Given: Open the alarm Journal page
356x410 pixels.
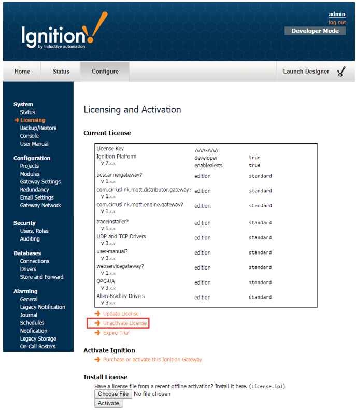Looking at the screenshot, I should pos(29,315).
